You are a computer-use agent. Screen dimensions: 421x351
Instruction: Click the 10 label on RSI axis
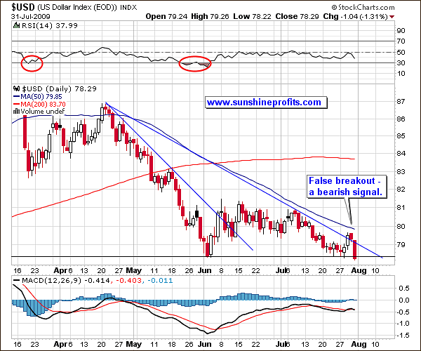[401, 73]
